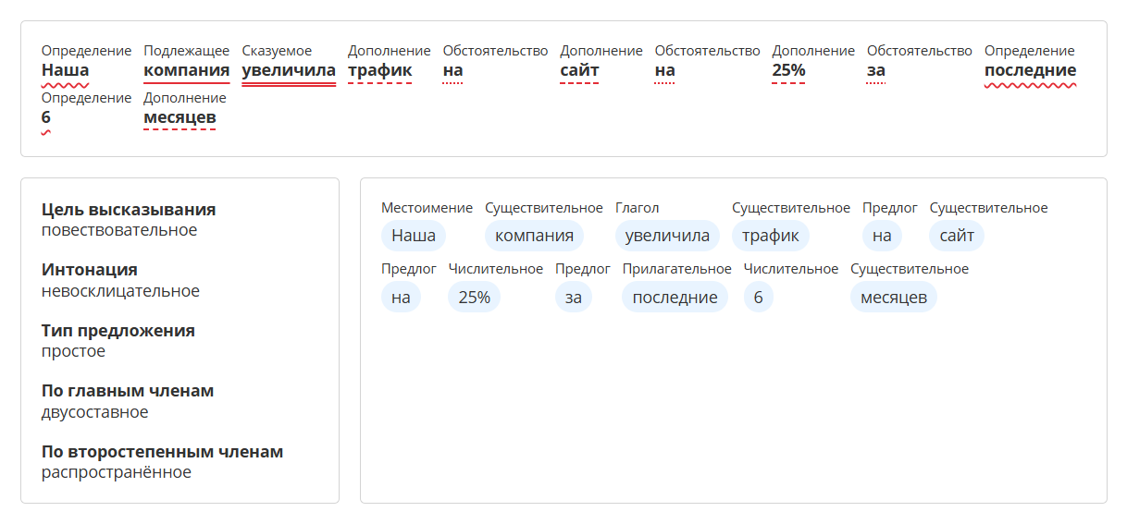This screenshot has height=524, width=1127.
Task: Select the 'трафик' noun chip
Action: pyautogui.click(x=770, y=236)
